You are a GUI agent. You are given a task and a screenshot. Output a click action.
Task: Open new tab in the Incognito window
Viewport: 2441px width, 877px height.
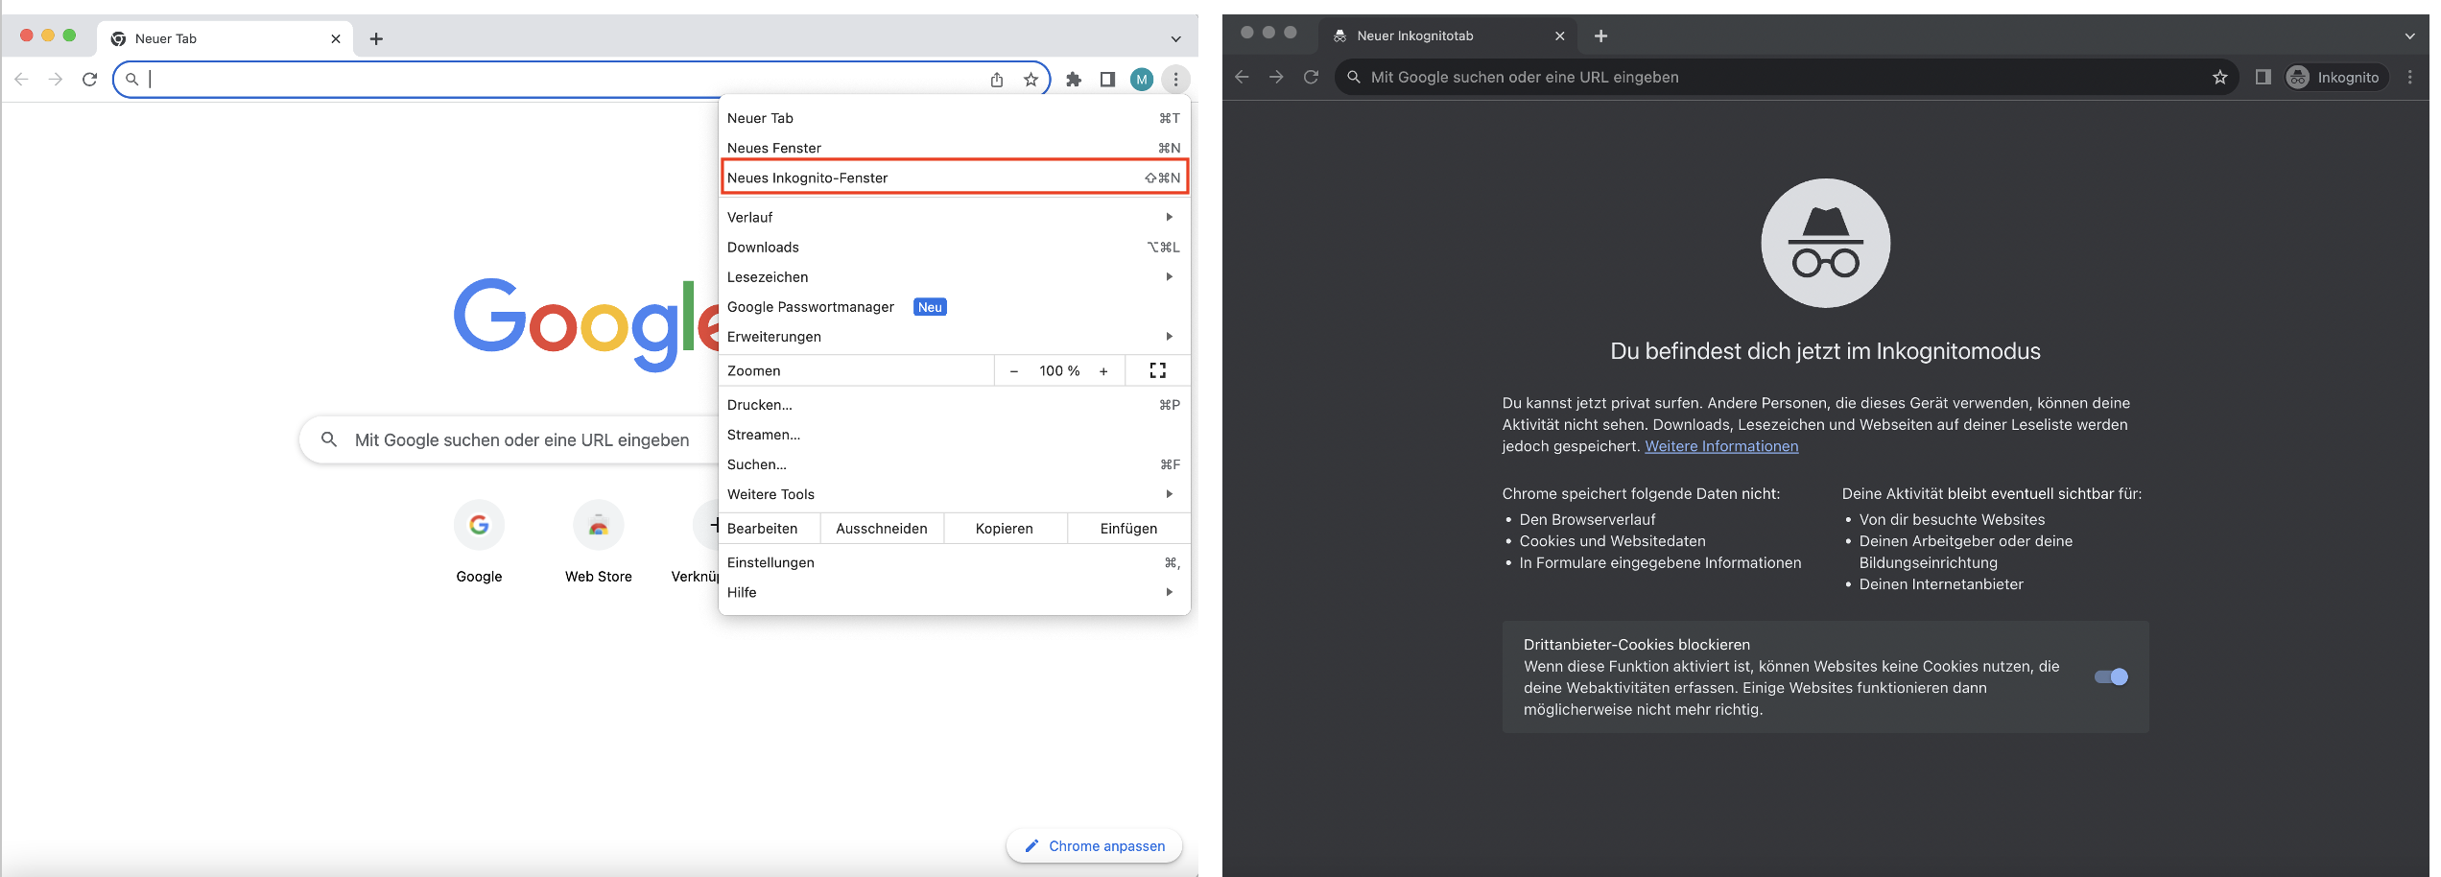tap(1600, 36)
